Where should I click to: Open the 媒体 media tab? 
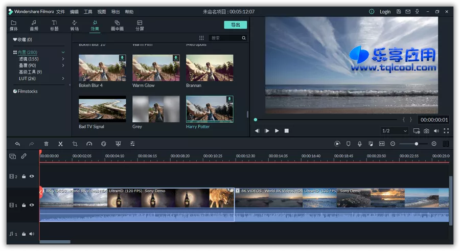click(x=13, y=26)
